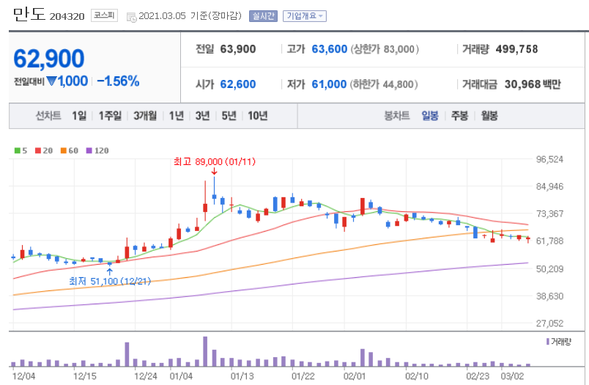Select the 3년 line chart tab
The height and width of the screenshot is (385, 589).
click(x=202, y=116)
